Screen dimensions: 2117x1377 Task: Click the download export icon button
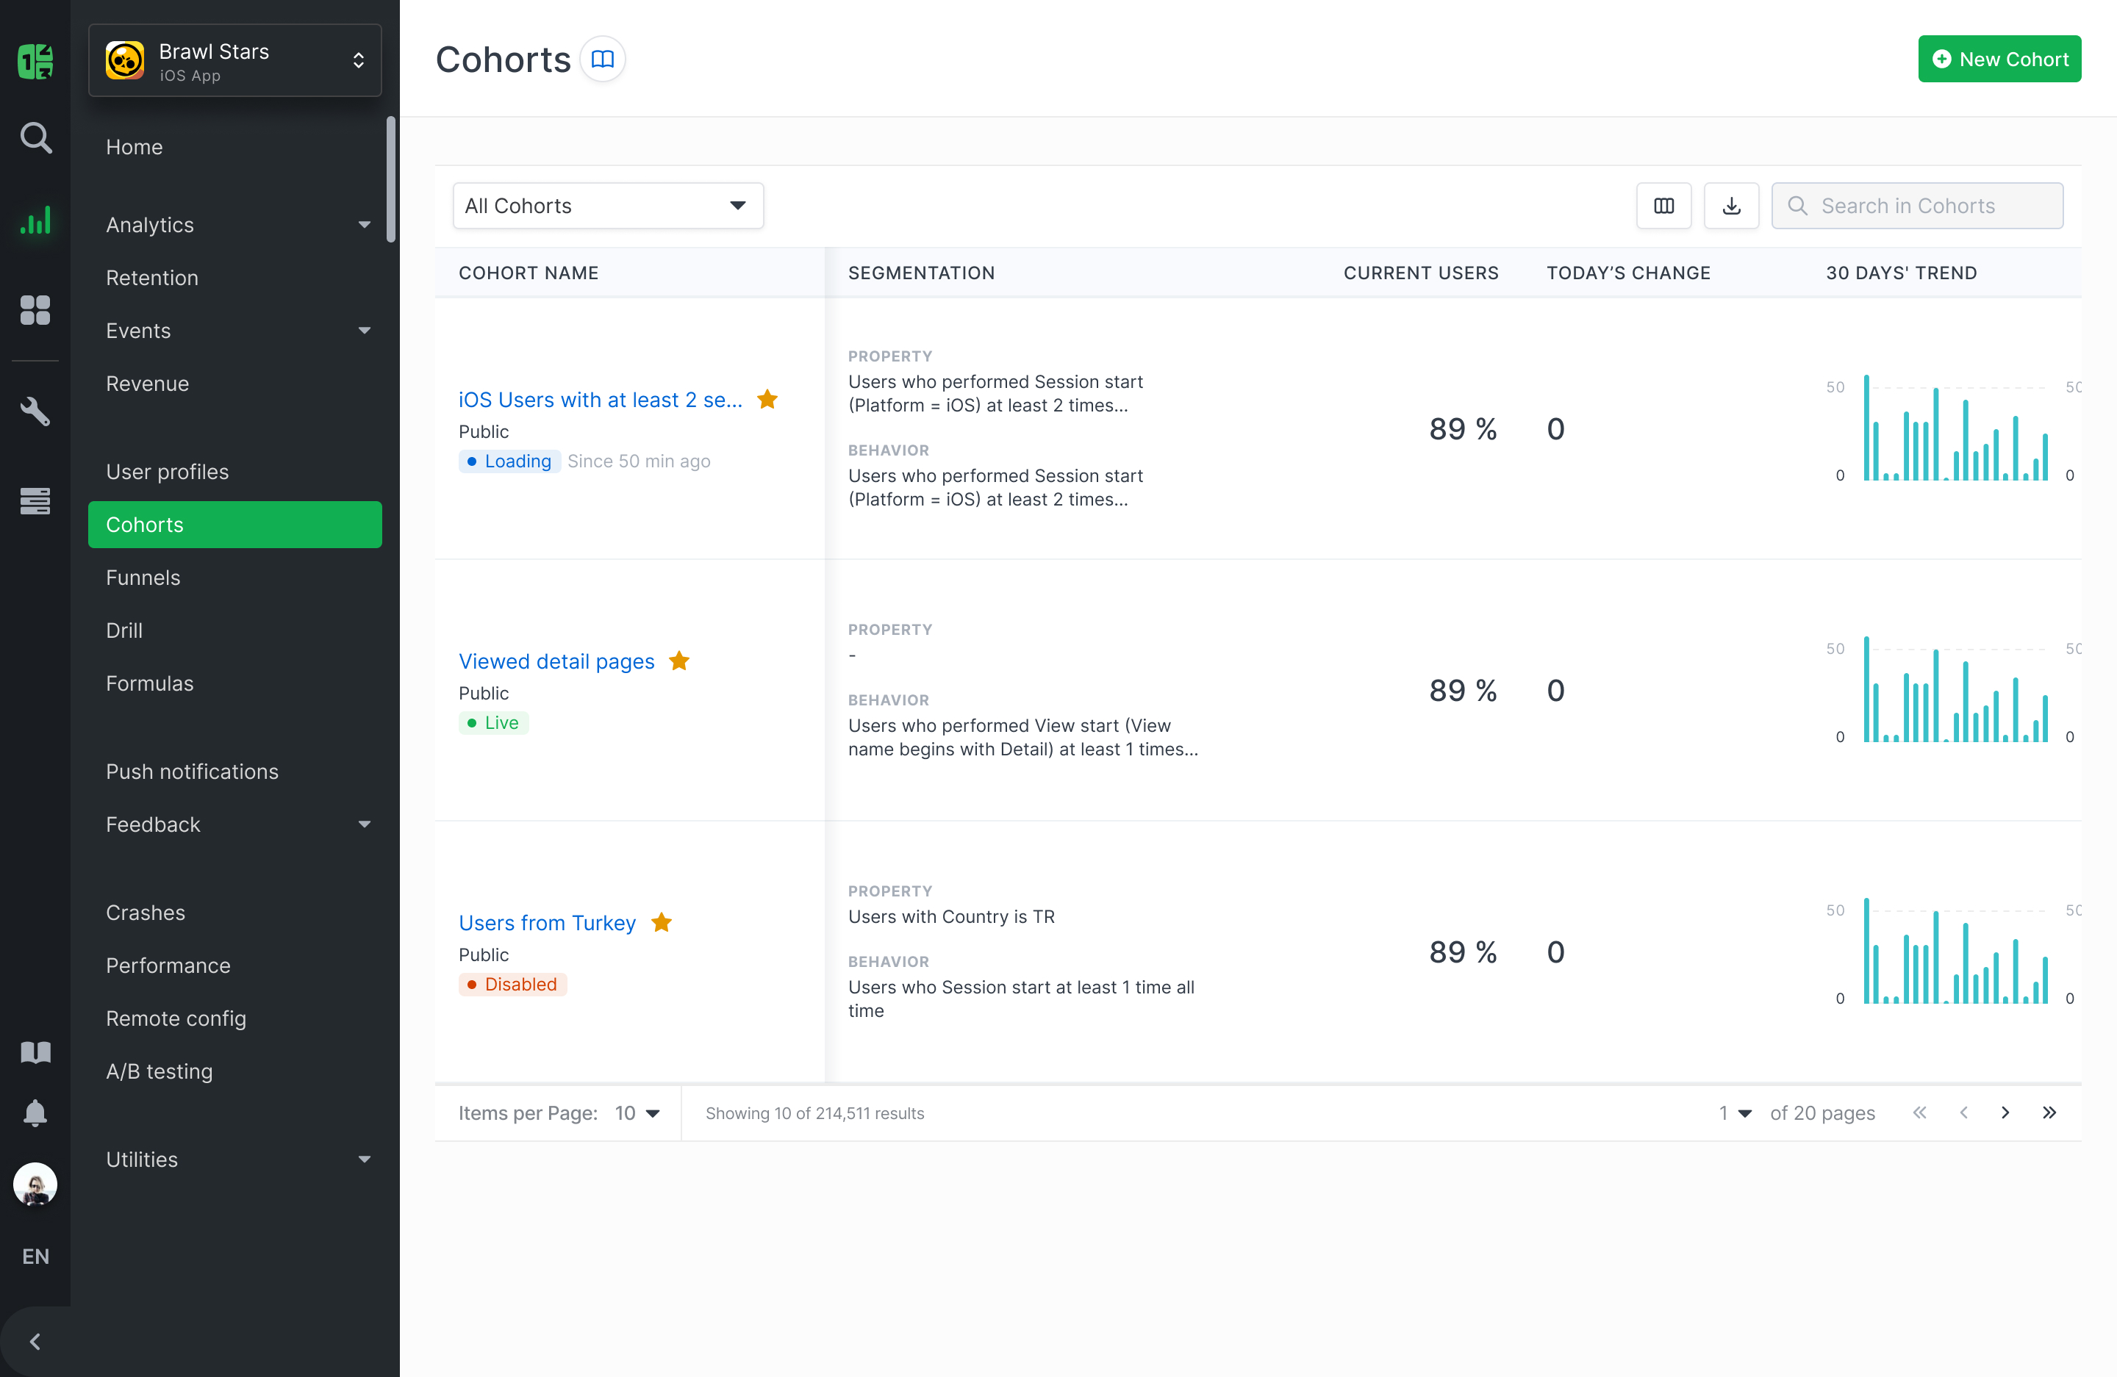1731,206
